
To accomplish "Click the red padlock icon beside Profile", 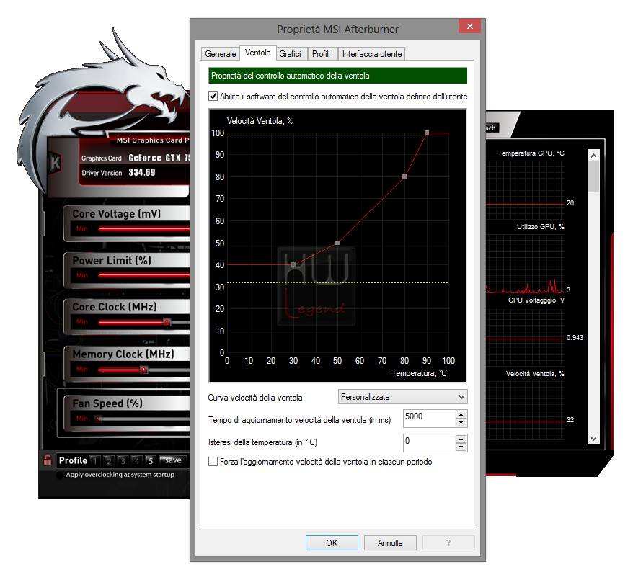I will click(48, 460).
